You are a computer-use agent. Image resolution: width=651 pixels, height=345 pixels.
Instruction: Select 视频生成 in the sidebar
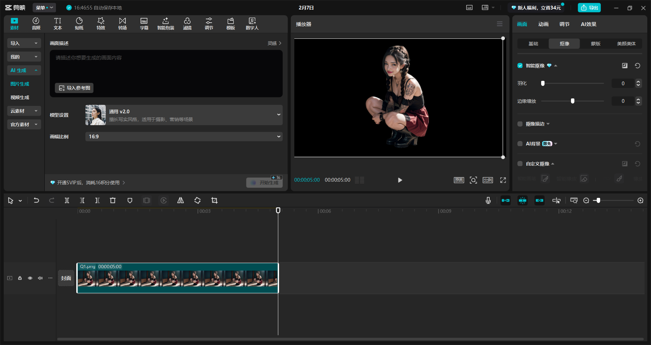pos(20,97)
